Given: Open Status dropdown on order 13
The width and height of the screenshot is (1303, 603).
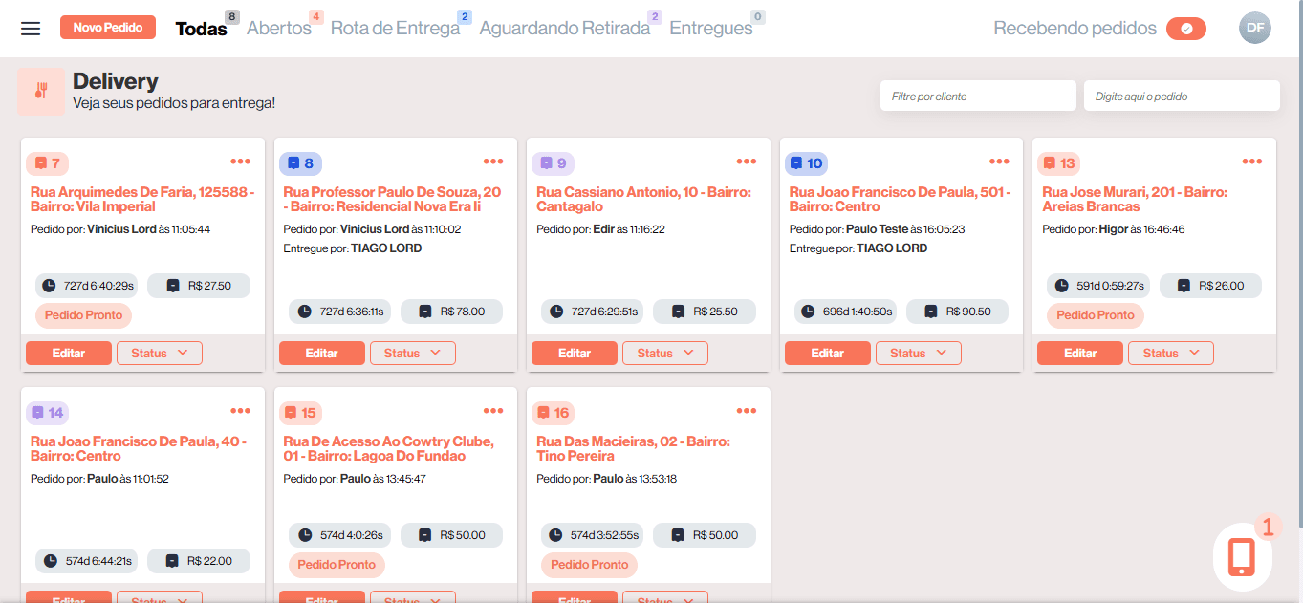Looking at the screenshot, I should 1171,354.
